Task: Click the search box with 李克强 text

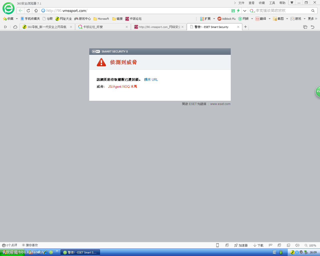Action: [282, 10]
